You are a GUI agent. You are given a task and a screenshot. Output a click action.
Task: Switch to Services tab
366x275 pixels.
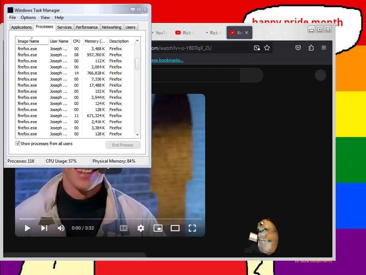pos(64,27)
